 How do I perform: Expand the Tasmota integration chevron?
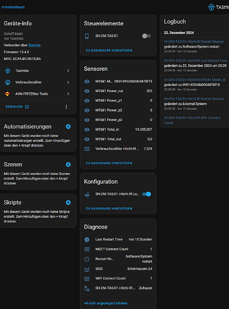[68, 70]
